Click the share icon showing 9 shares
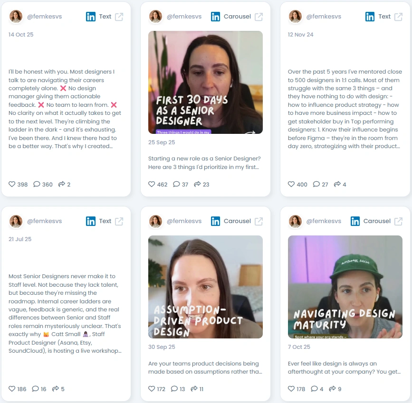412x403 pixels. [x=332, y=389]
